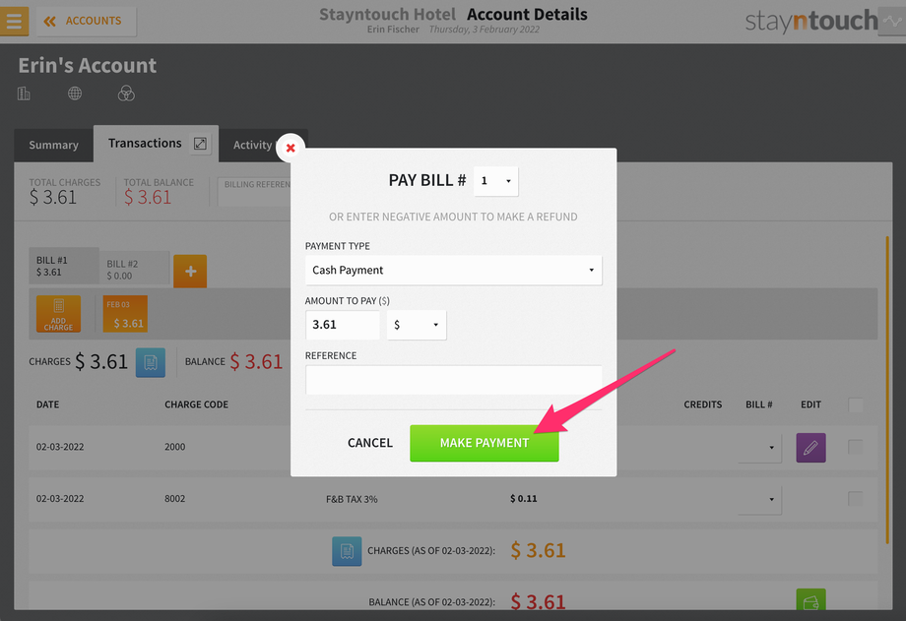Tick the checkbox for charge code 8002 row
Image resolution: width=906 pixels, height=621 pixels.
(856, 499)
